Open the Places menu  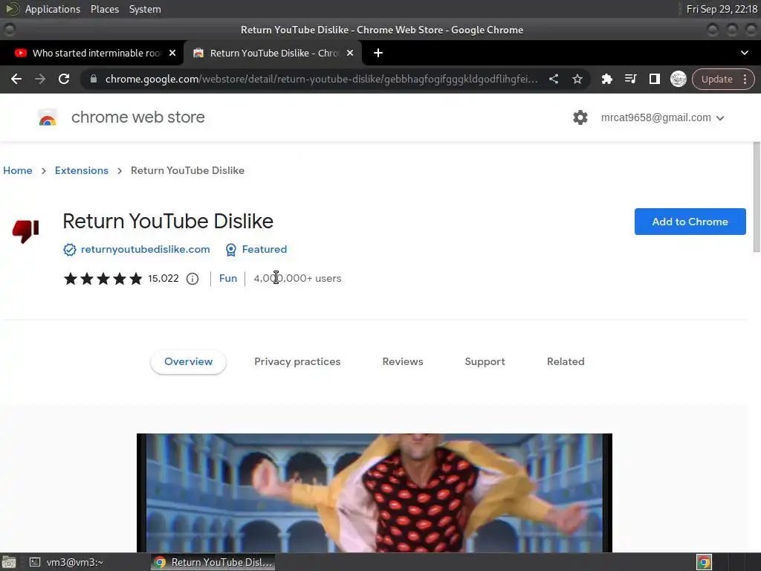coord(105,9)
